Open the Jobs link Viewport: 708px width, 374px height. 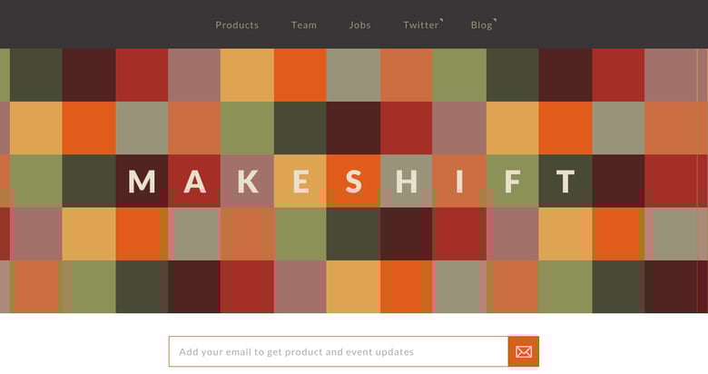pos(359,25)
